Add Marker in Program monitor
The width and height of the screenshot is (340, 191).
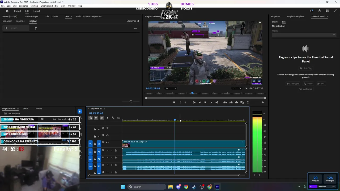pyautogui.click(x=174, y=102)
